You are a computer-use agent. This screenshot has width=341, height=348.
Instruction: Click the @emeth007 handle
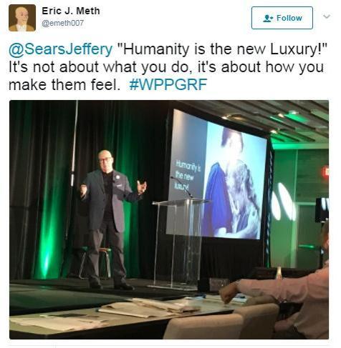[x=62, y=23]
